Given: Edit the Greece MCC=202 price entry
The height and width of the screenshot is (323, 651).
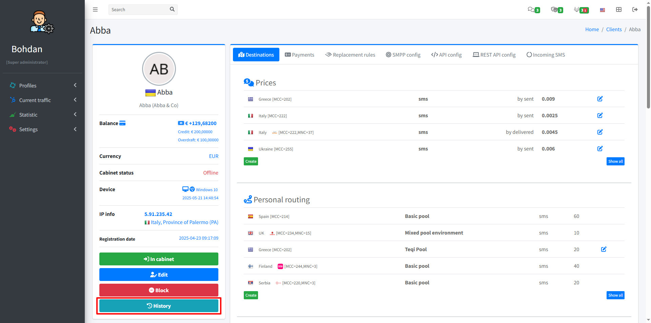Looking at the screenshot, I should [600, 99].
